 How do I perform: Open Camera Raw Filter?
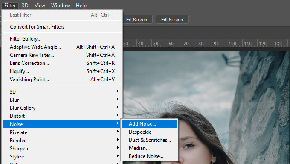pos(62,55)
